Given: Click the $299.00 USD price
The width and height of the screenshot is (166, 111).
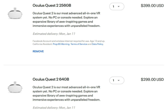Looking at the screenshot, I should 152,80.
